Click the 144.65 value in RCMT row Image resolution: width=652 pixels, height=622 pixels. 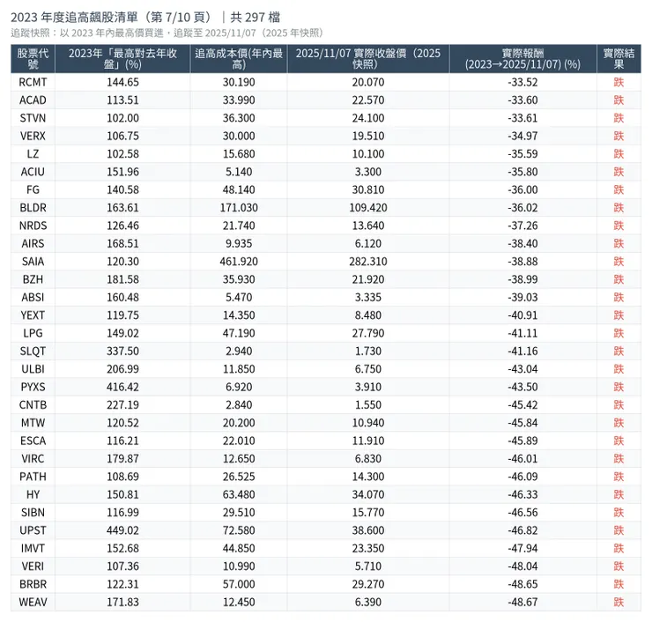coord(122,82)
